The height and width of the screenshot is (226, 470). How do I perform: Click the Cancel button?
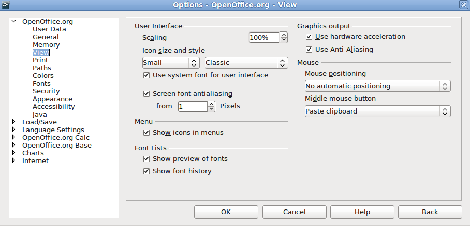point(295,212)
